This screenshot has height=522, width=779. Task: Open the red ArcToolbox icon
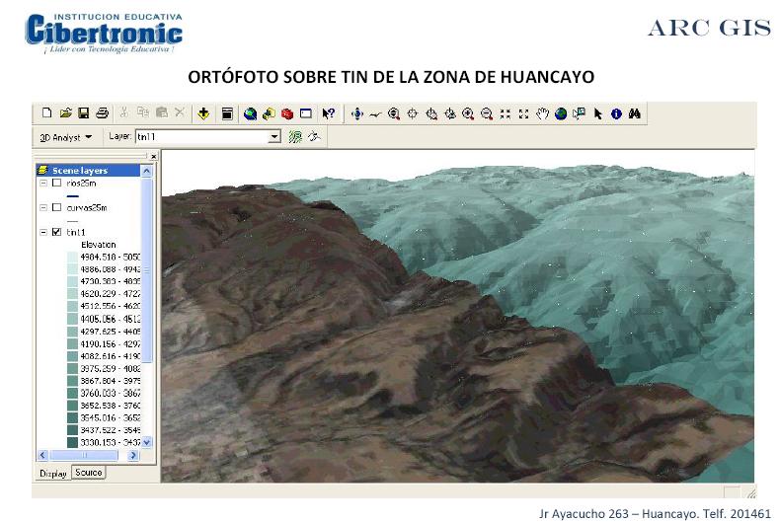(x=287, y=113)
